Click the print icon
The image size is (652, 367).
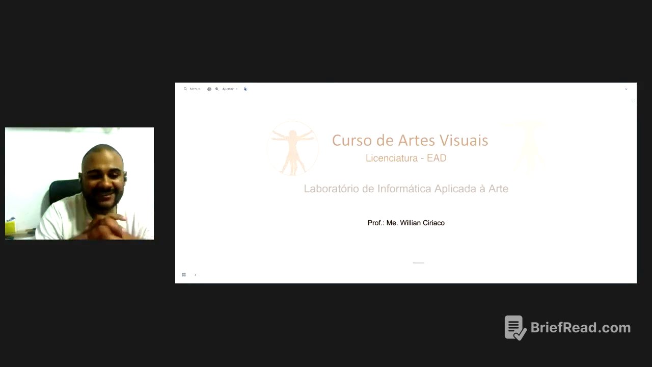(x=209, y=89)
